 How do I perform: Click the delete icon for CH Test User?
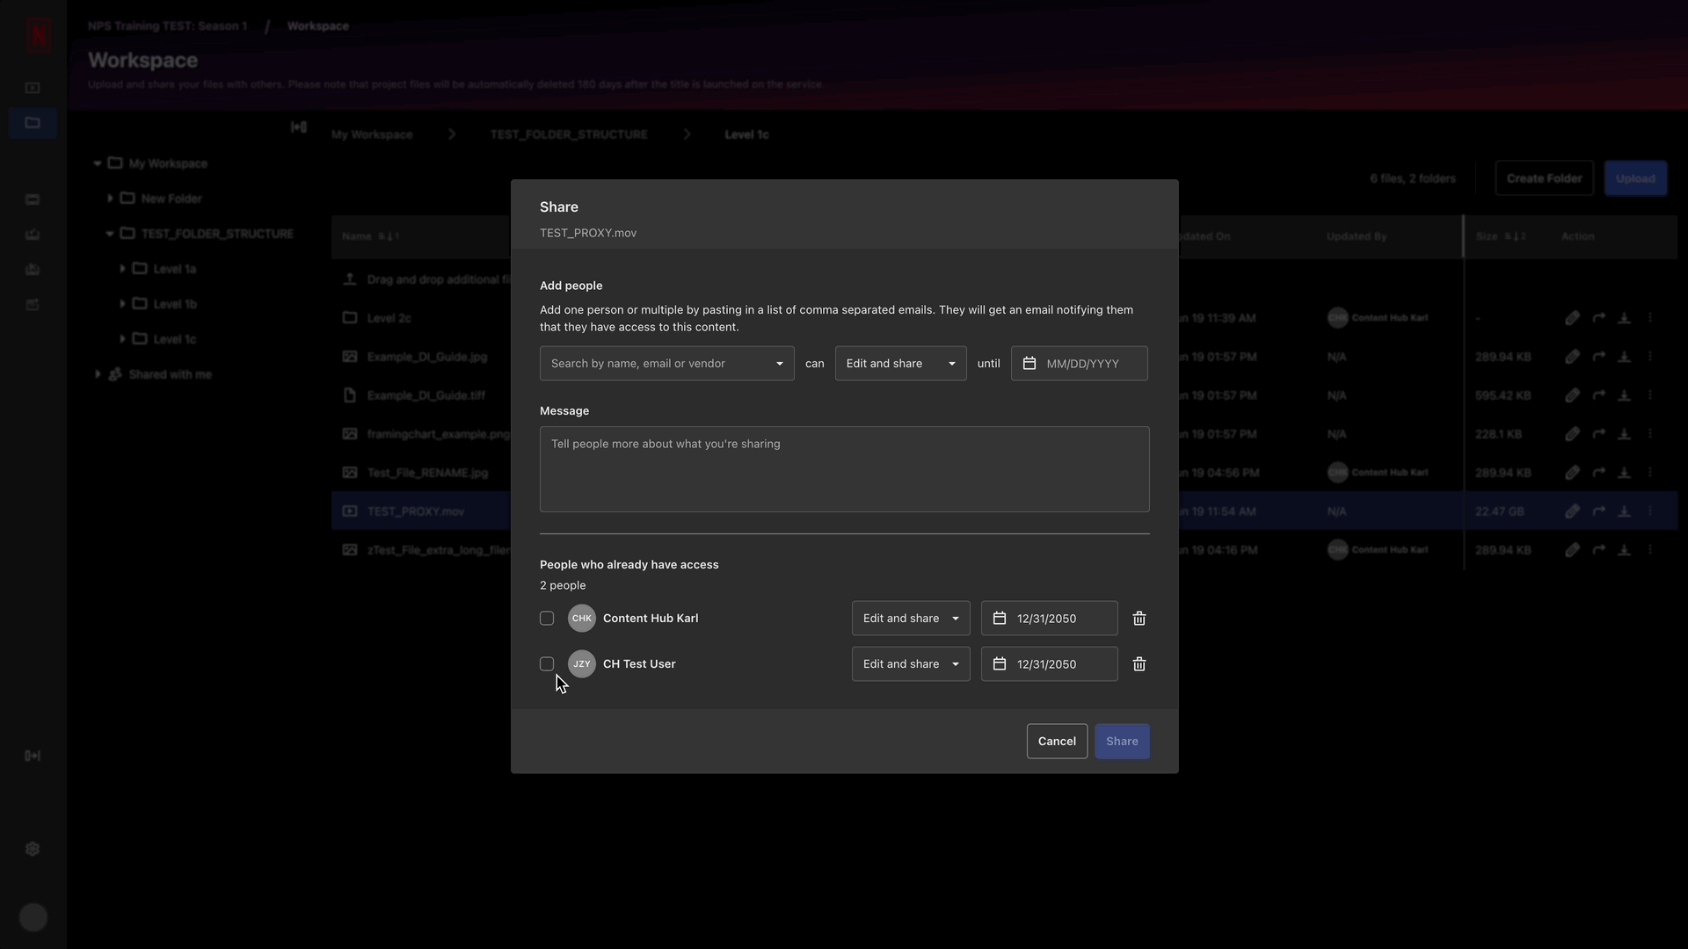point(1139,664)
